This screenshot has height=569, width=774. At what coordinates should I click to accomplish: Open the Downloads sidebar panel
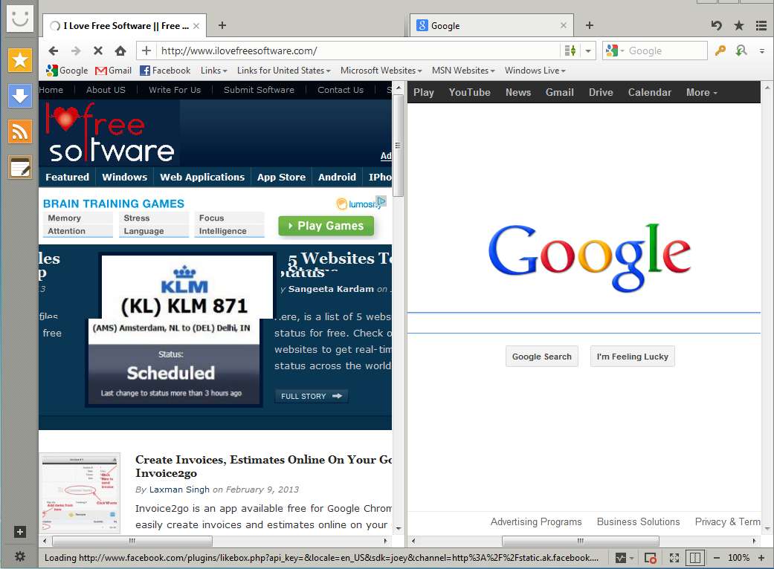[x=20, y=96]
